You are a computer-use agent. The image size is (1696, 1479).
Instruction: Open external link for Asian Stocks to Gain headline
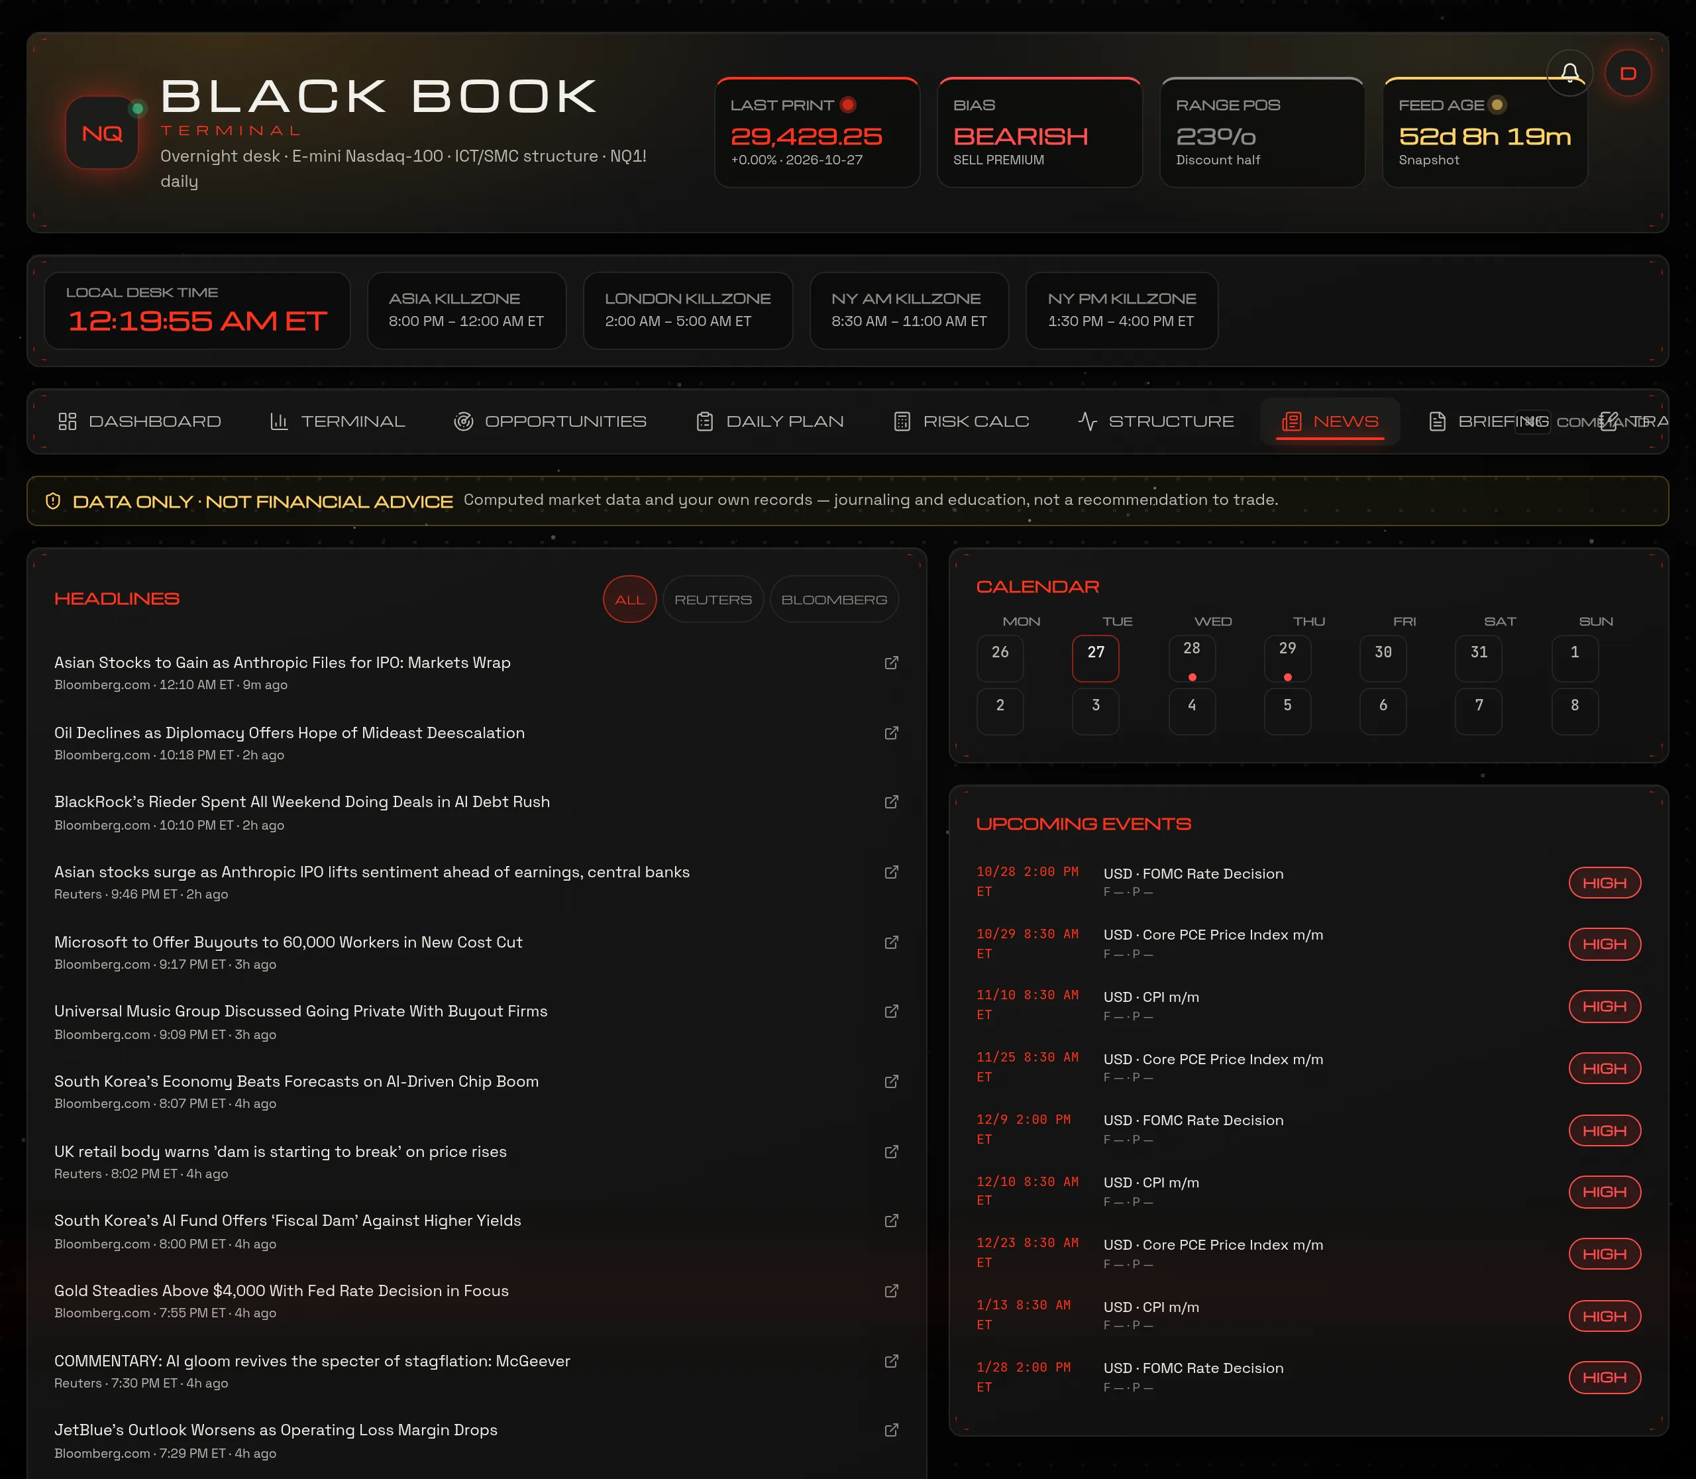click(x=891, y=663)
